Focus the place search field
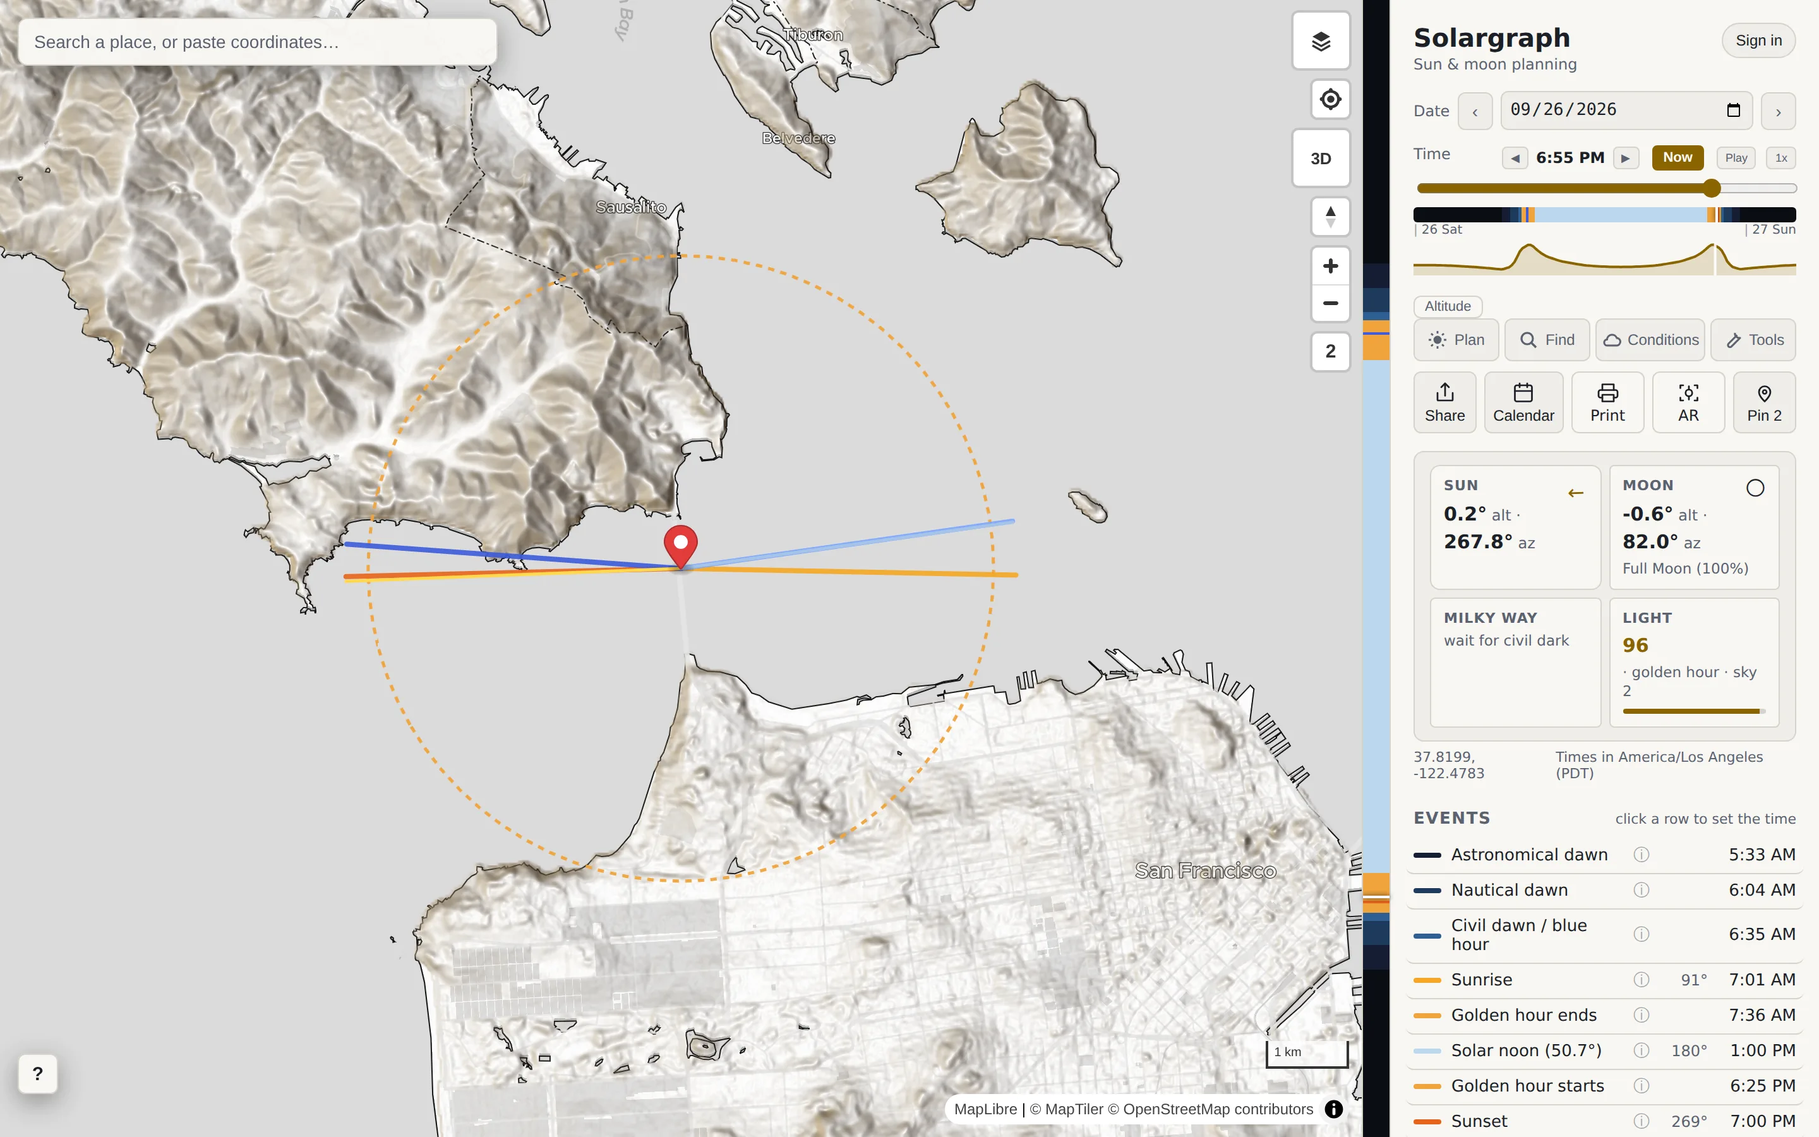The height and width of the screenshot is (1137, 1819). (257, 42)
